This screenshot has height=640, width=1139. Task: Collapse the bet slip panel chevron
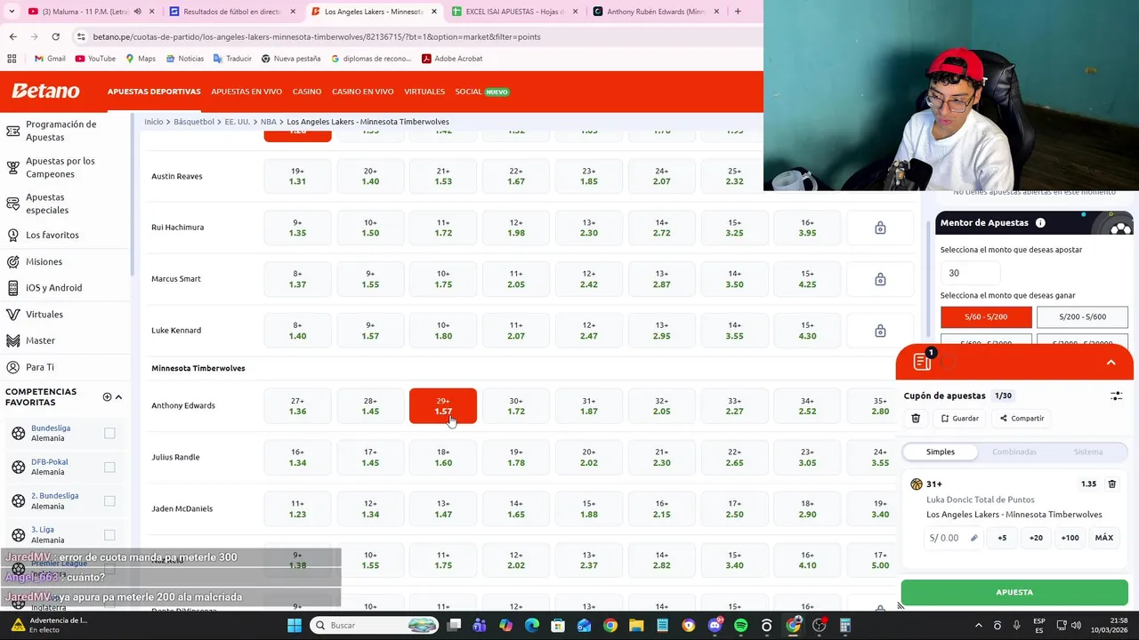point(1111,363)
